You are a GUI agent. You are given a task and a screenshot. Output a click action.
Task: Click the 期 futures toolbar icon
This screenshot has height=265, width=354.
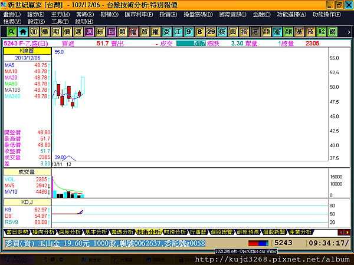tap(56, 32)
